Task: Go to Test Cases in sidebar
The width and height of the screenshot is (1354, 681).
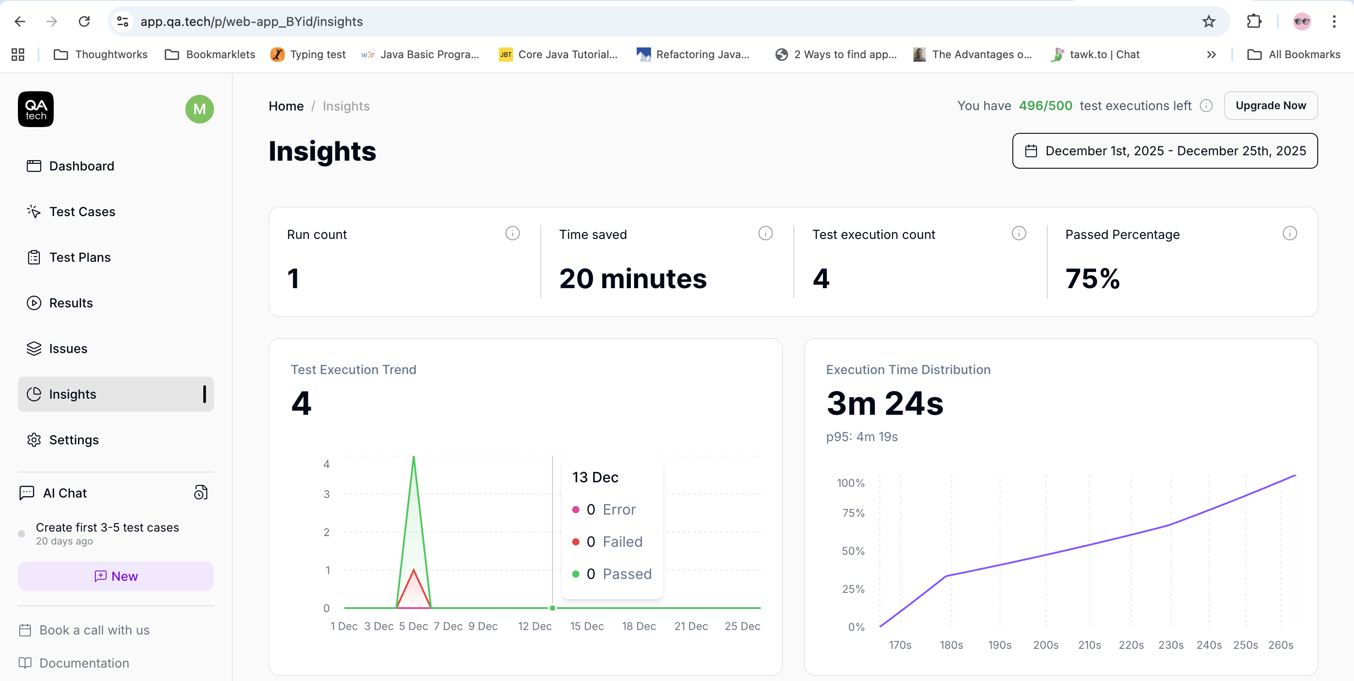Action: [x=82, y=212]
